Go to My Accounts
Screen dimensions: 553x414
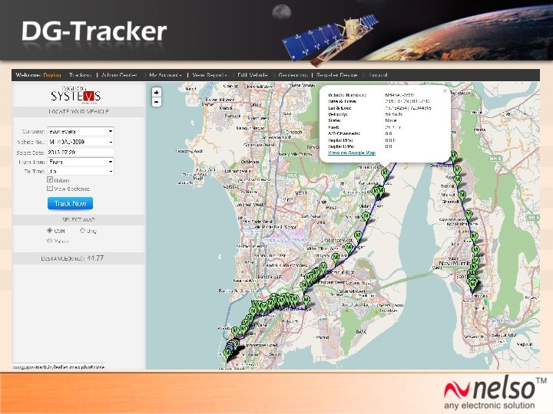click(165, 75)
